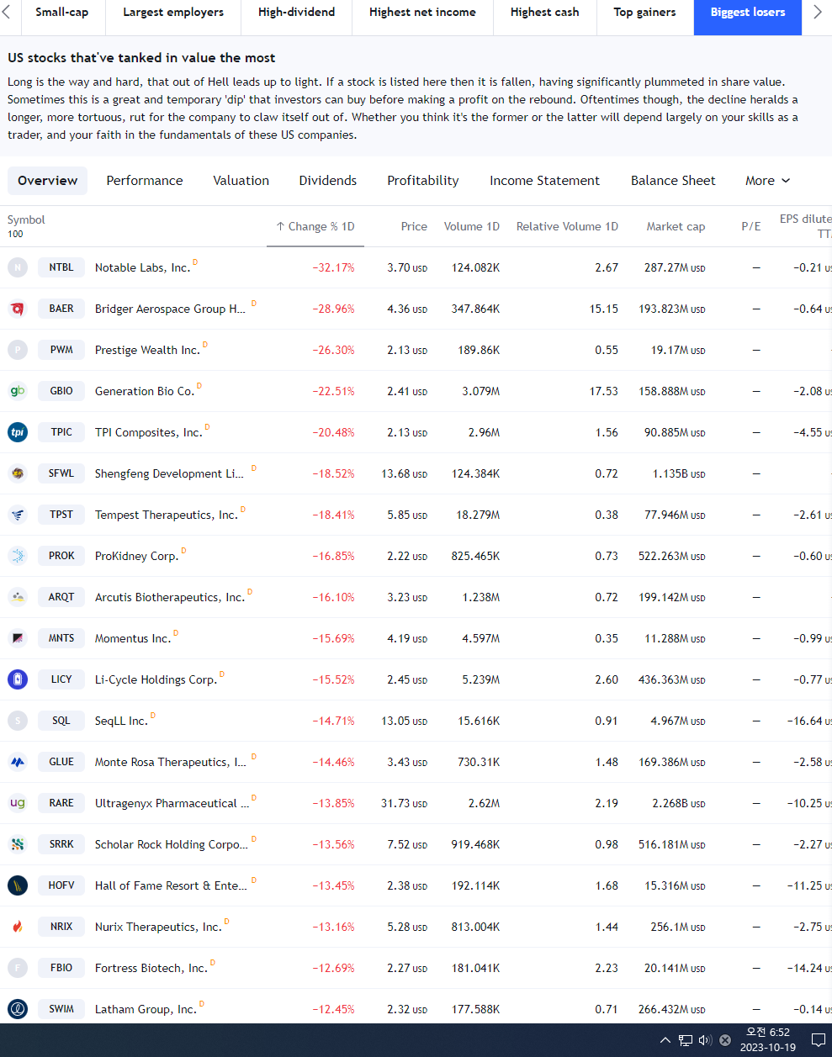Show hidden system tray icons
Screen dimensions: 832x1057
coord(665,1040)
